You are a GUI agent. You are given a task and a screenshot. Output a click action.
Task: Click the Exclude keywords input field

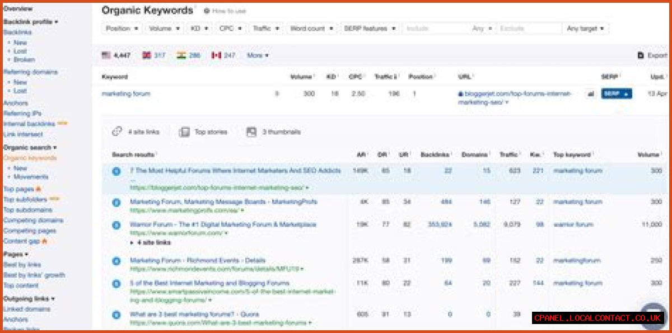click(x=529, y=28)
